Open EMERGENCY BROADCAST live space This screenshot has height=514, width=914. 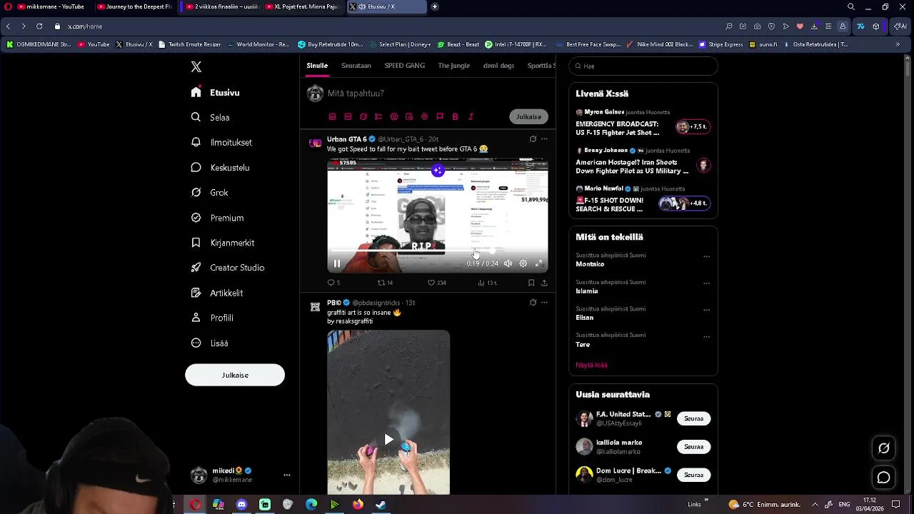(643, 123)
